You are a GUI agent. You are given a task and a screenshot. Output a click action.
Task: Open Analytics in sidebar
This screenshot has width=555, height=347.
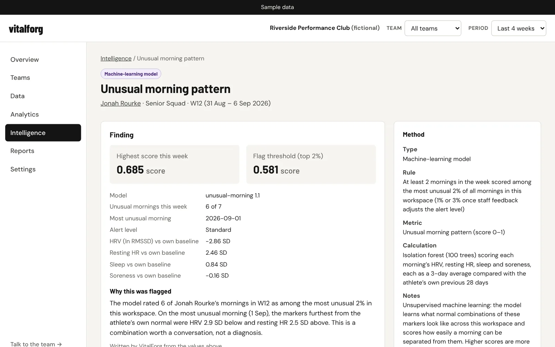(x=43, y=115)
